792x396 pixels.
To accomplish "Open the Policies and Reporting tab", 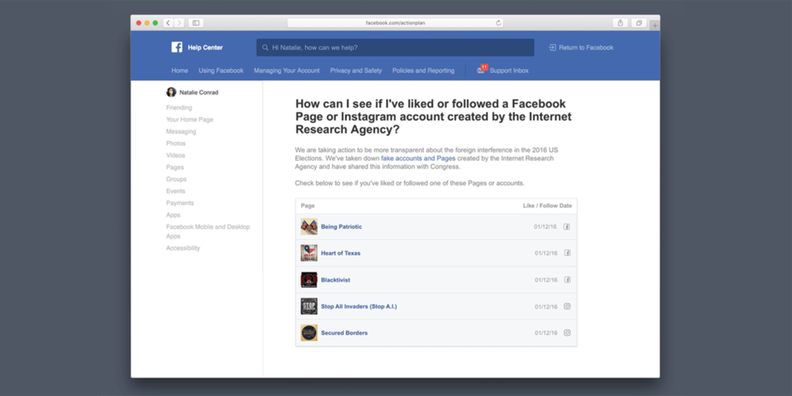I will 423,70.
